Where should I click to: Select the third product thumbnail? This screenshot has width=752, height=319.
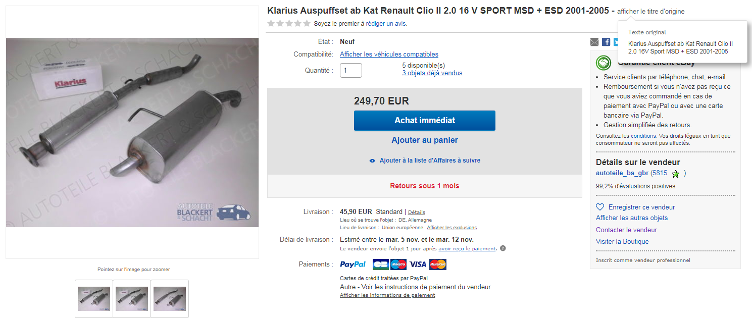(170, 299)
